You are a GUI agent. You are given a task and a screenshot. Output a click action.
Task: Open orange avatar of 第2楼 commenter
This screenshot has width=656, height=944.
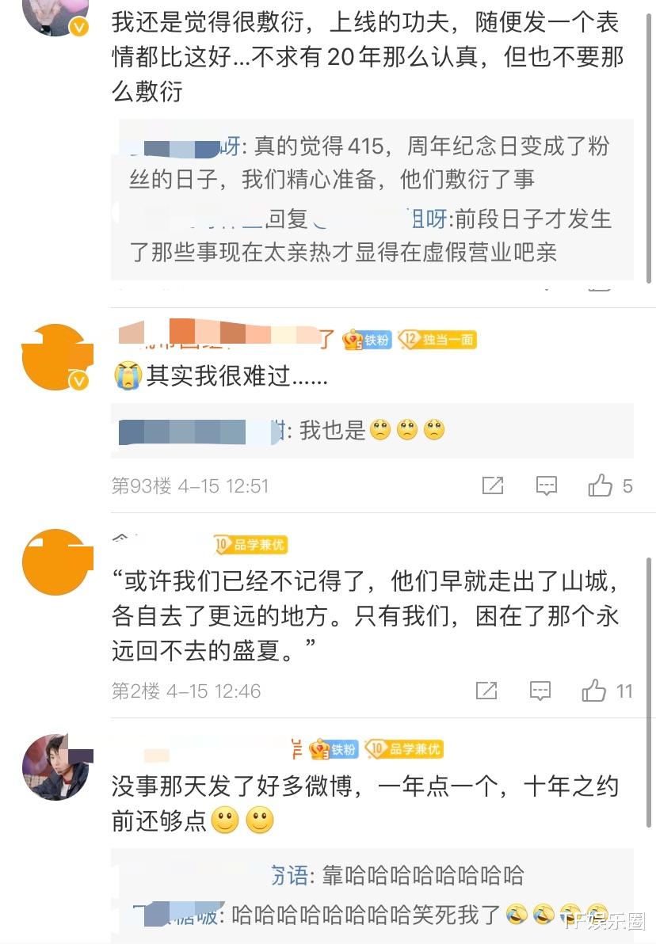(56, 561)
